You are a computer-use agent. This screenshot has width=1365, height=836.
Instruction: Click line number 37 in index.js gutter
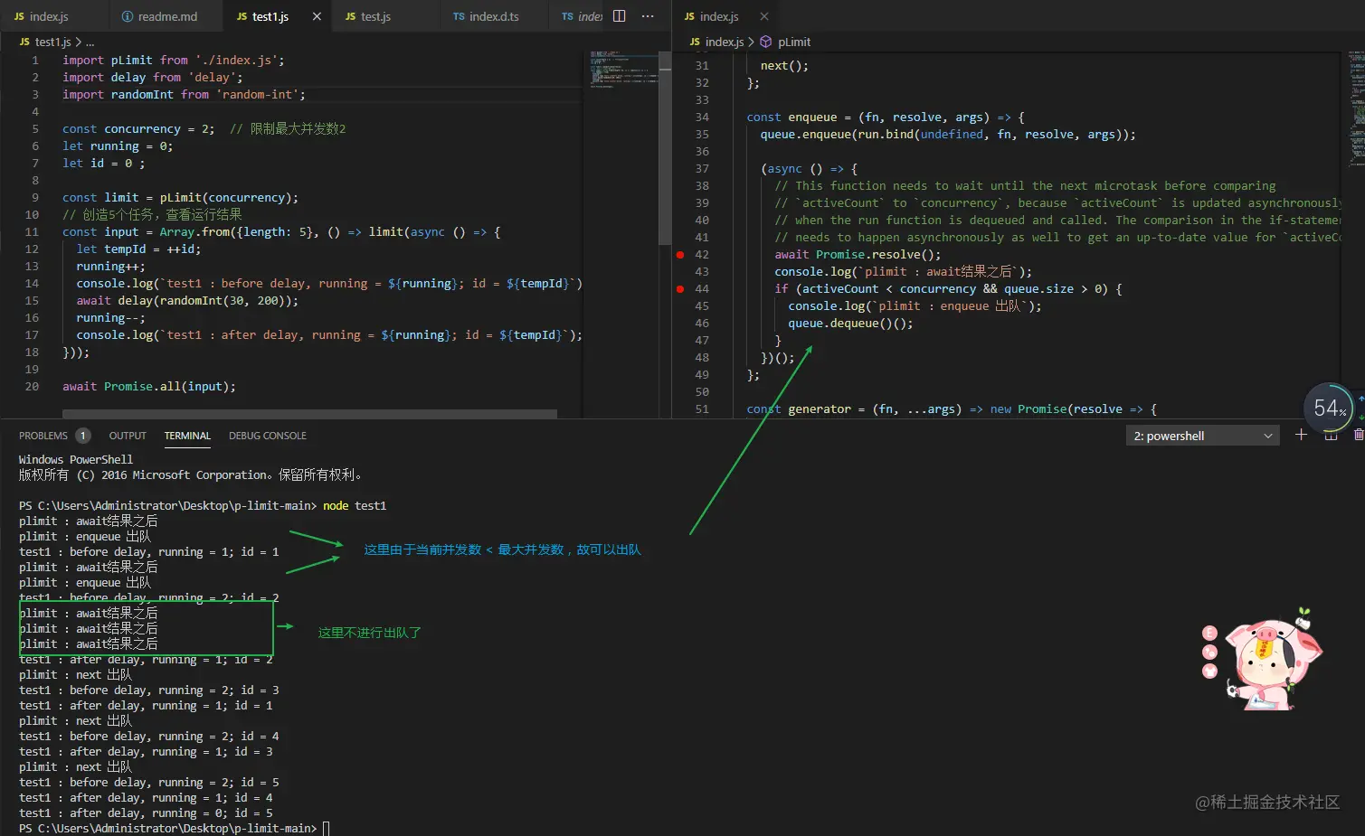click(x=702, y=169)
